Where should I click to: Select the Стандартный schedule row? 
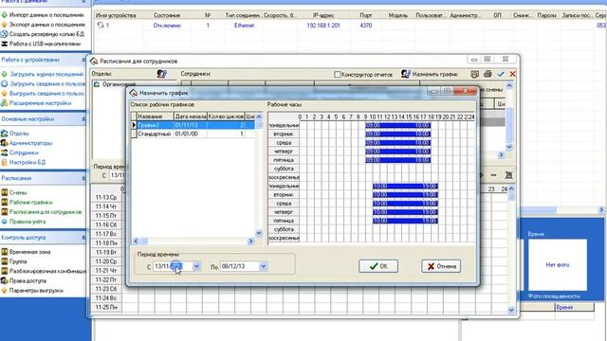click(x=193, y=134)
